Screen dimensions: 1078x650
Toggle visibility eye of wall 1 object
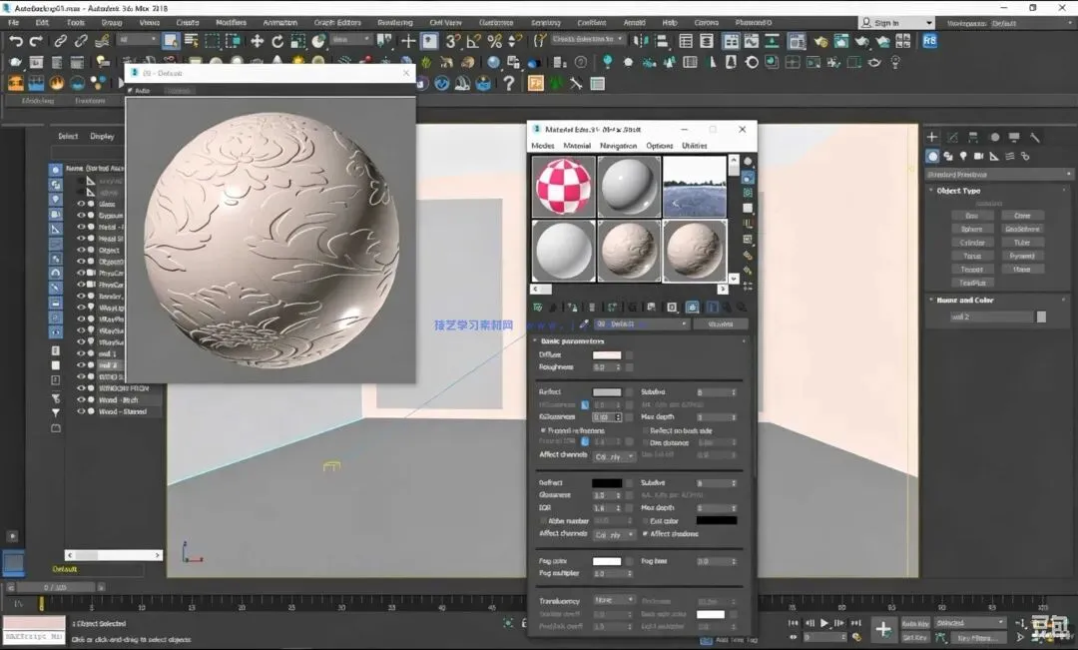81,353
